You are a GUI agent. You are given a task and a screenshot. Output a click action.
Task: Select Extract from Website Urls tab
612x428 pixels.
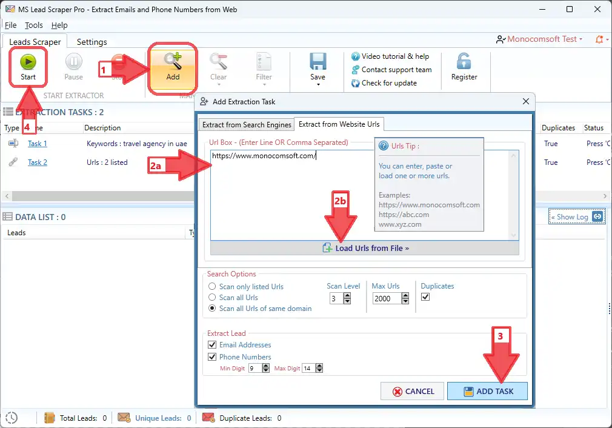(339, 124)
